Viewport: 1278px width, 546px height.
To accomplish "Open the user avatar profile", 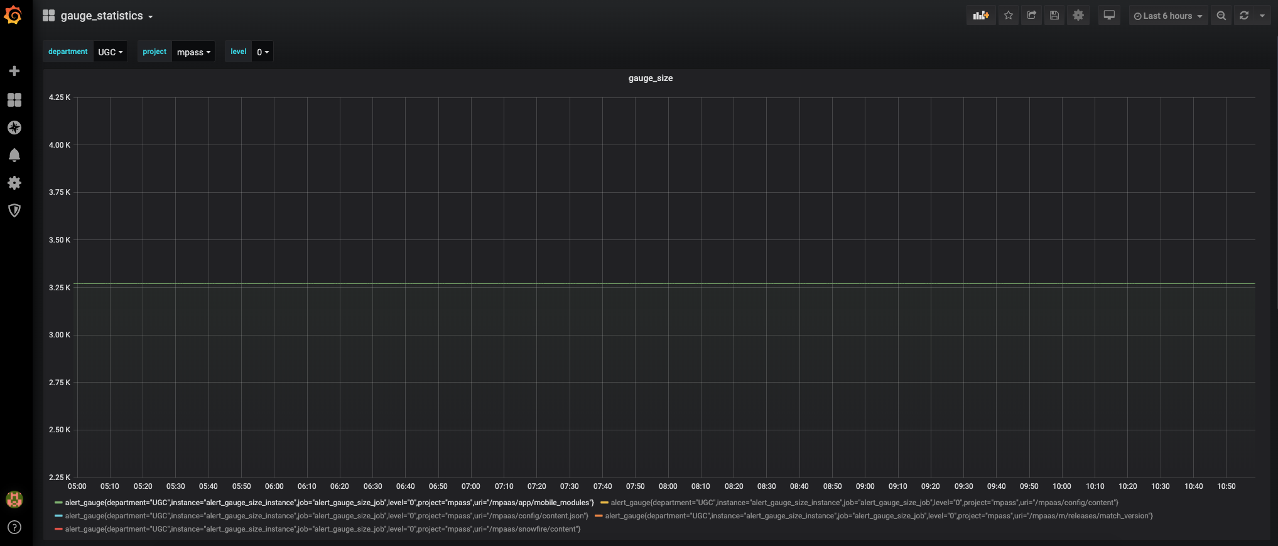I will [x=14, y=500].
